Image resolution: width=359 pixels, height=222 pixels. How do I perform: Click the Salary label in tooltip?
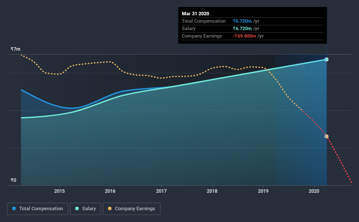[x=188, y=28]
